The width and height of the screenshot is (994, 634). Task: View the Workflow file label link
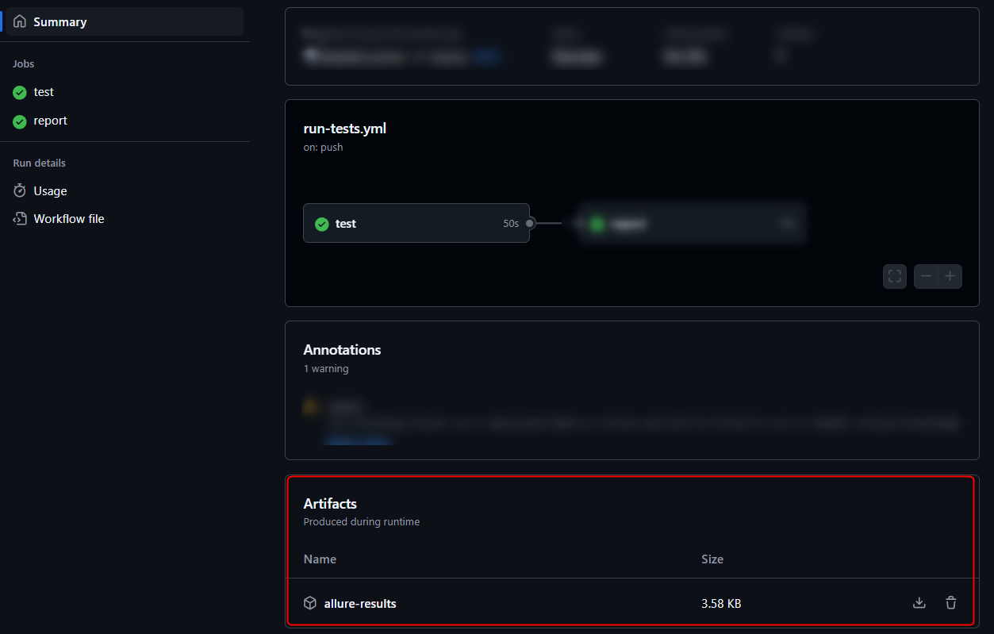click(x=69, y=219)
